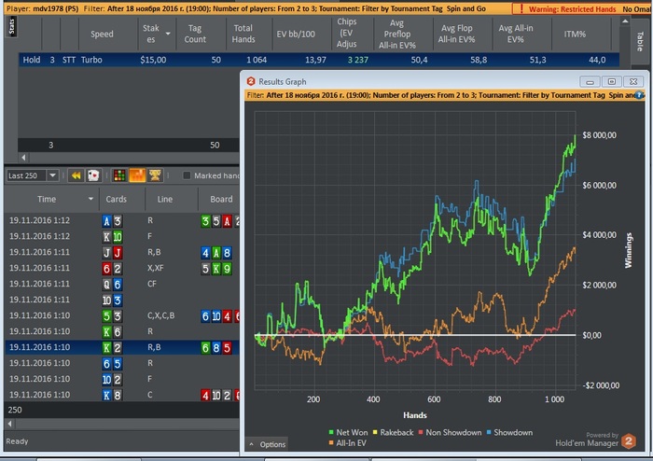
Task: Click the orange filter bar in Results Graph
Action: click(444, 95)
